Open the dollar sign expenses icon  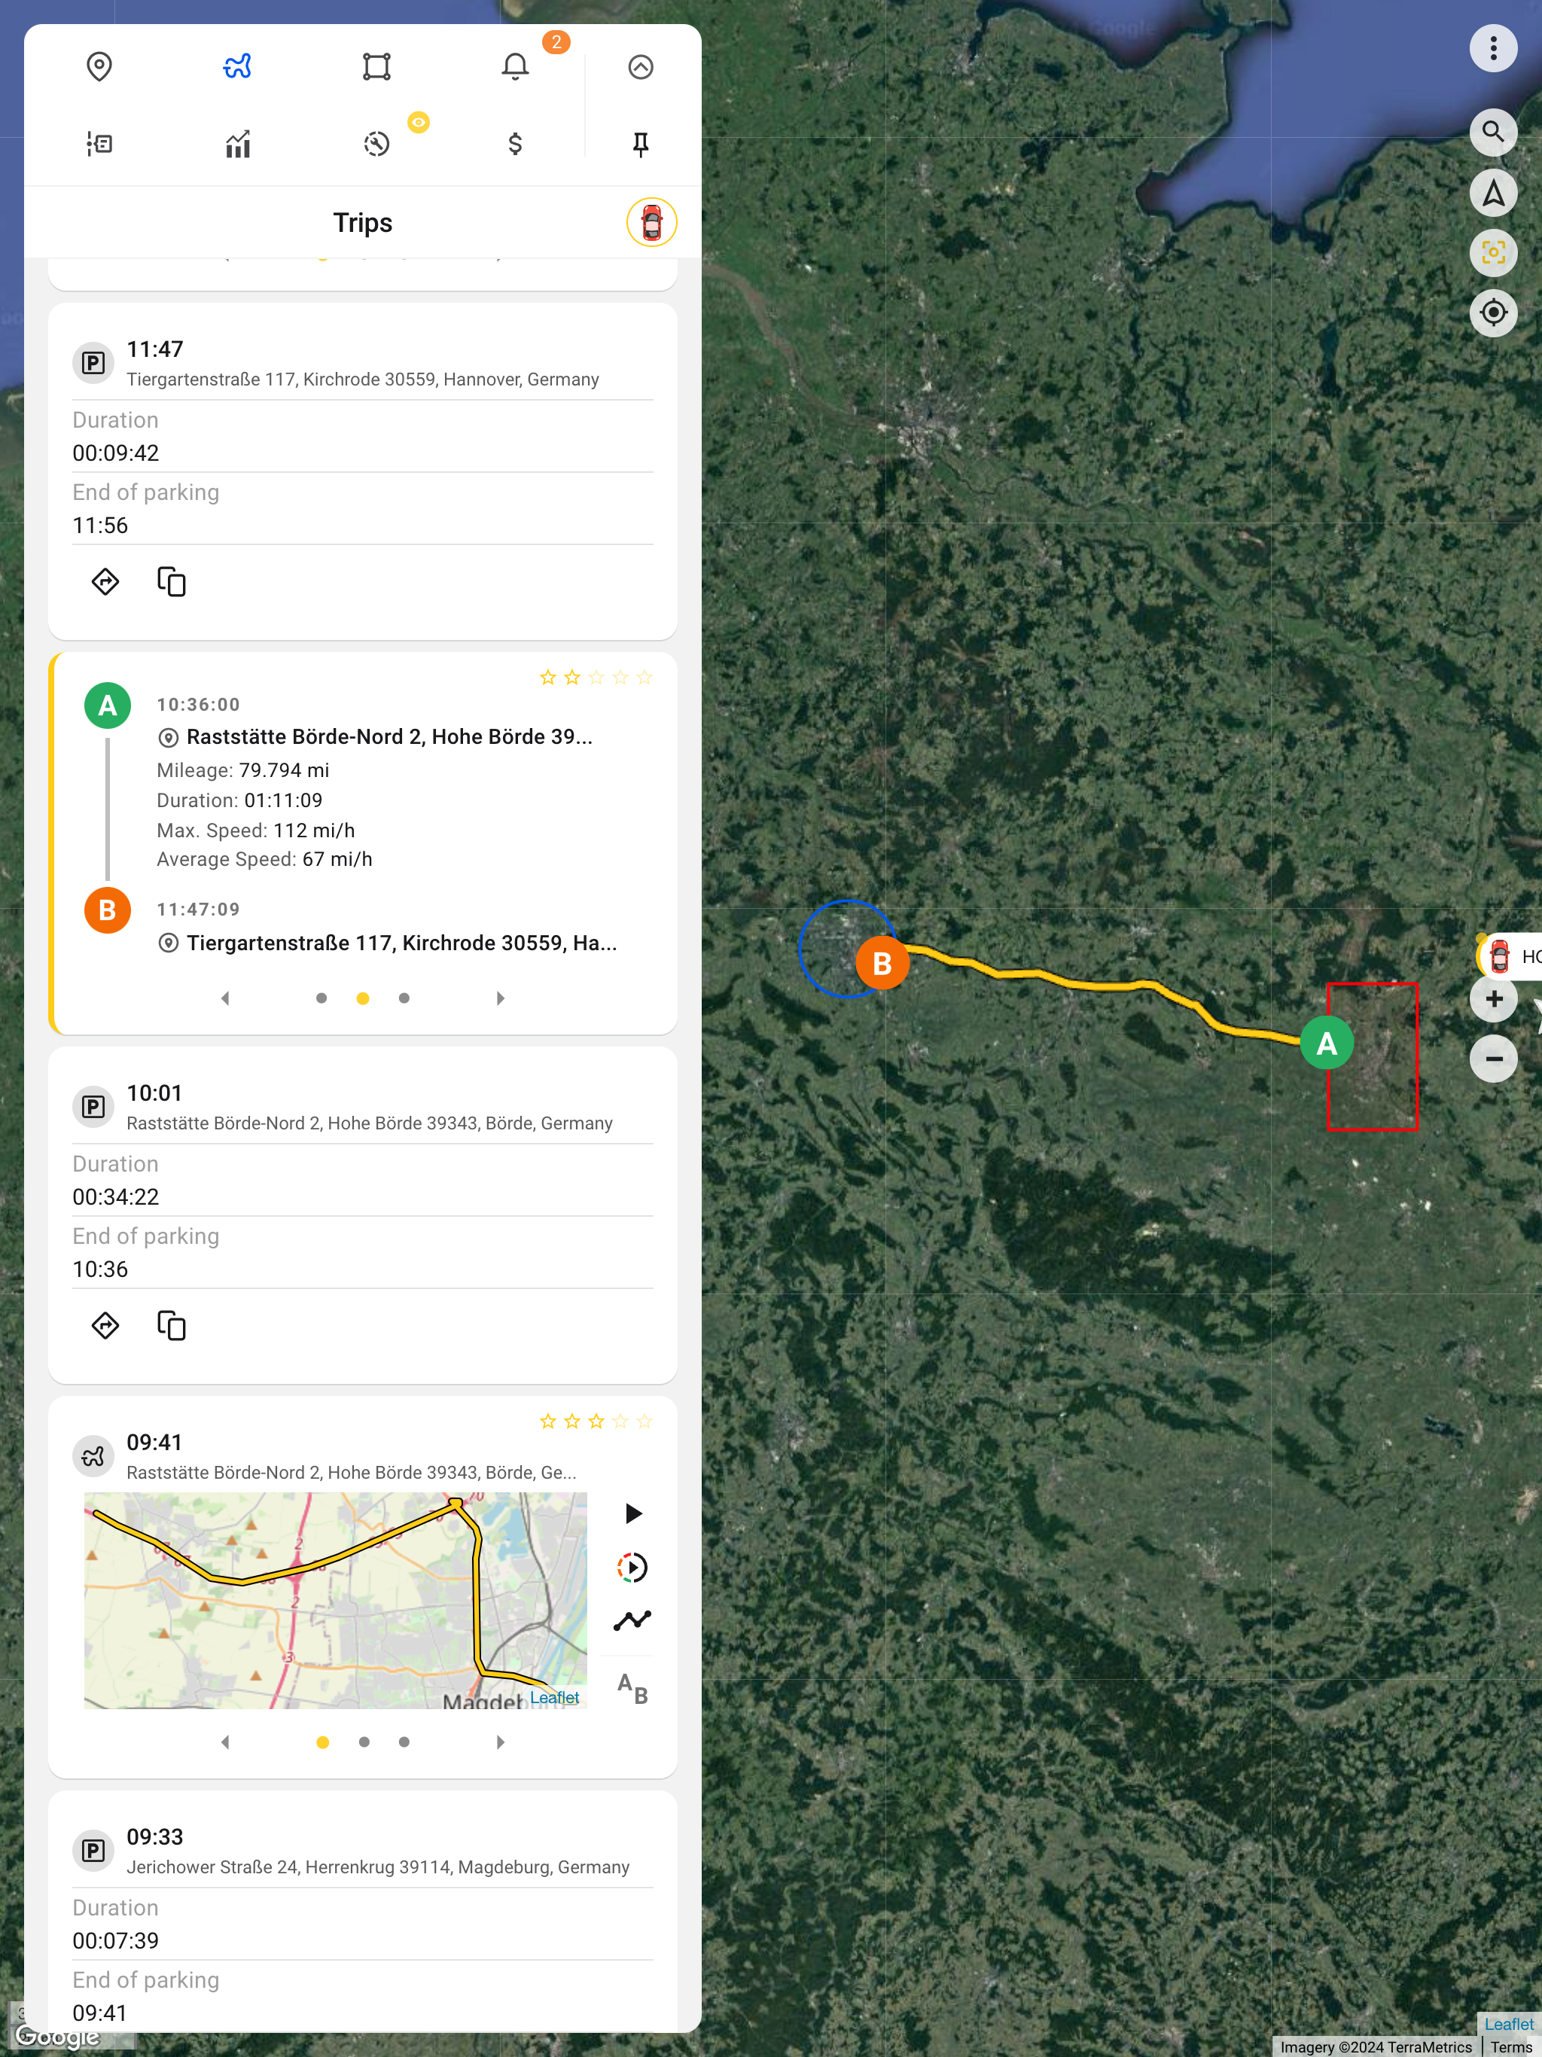(514, 144)
